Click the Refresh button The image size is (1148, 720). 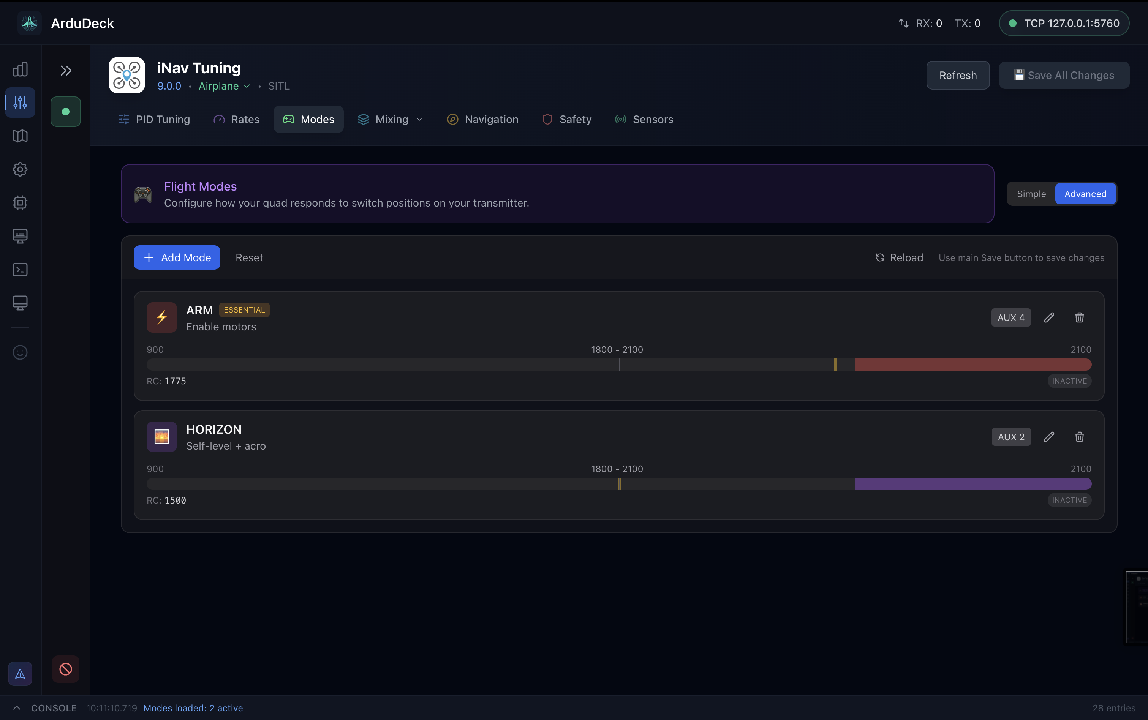957,75
